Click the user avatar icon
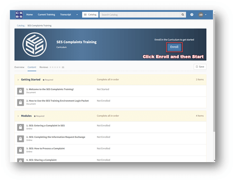 (200, 15)
